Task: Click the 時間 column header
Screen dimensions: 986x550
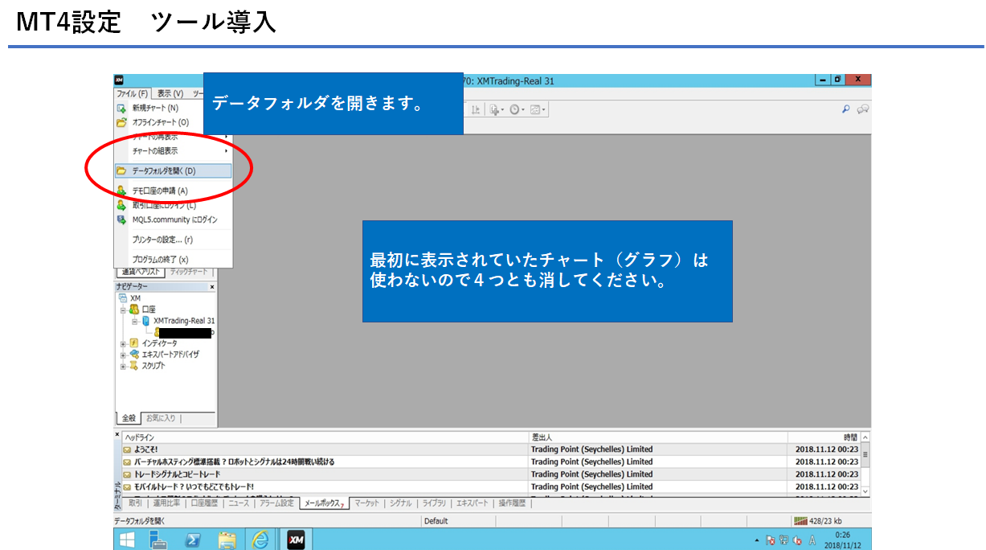Action: pyautogui.click(x=824, y=437)
